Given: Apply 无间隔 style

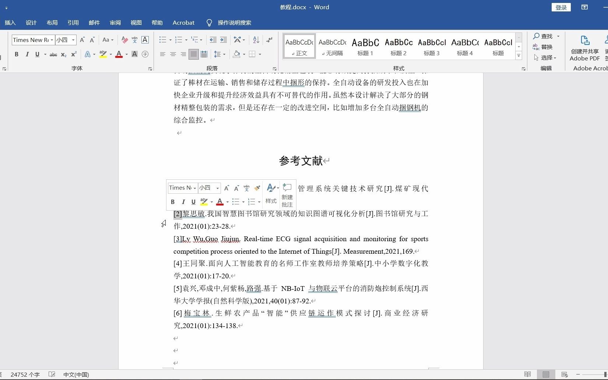Looking at the screenshot, I should (332, 47).
